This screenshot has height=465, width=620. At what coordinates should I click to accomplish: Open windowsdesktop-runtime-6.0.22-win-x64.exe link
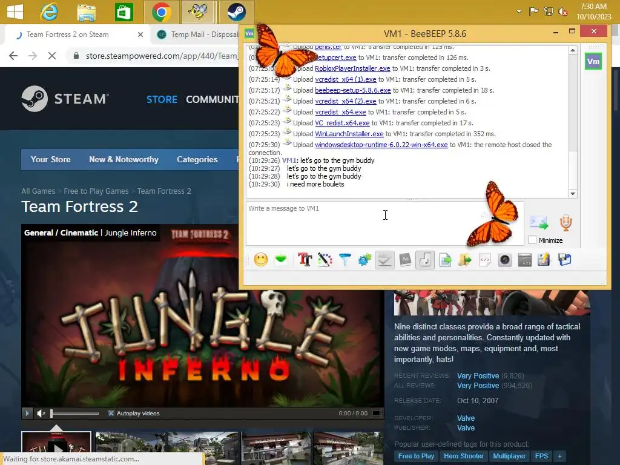click(381, 145)
